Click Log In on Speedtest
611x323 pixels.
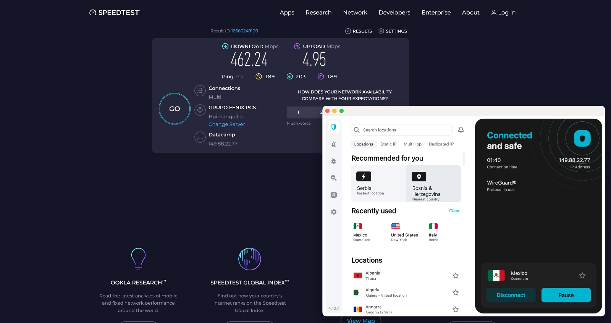click(x=503, y=13)
